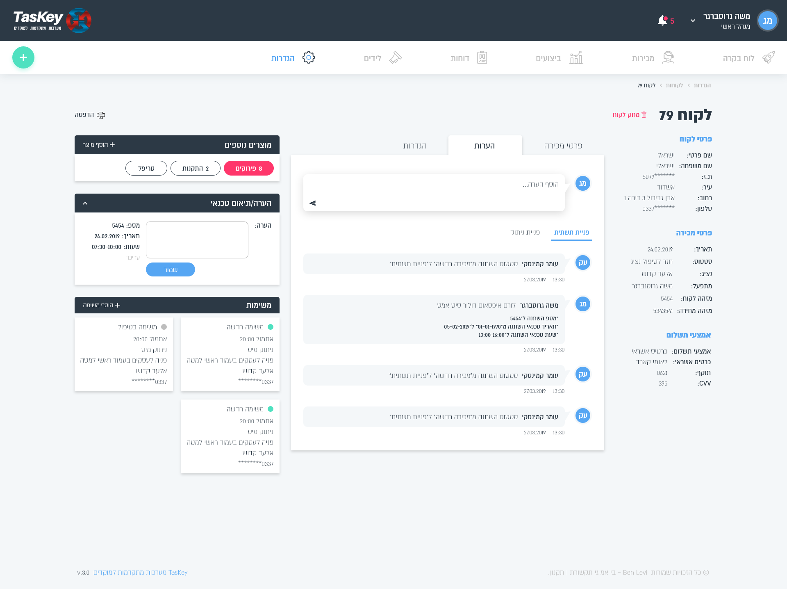787x589 pixels.
Task: Click CVV value 395
Action: [x=663, y=384]
